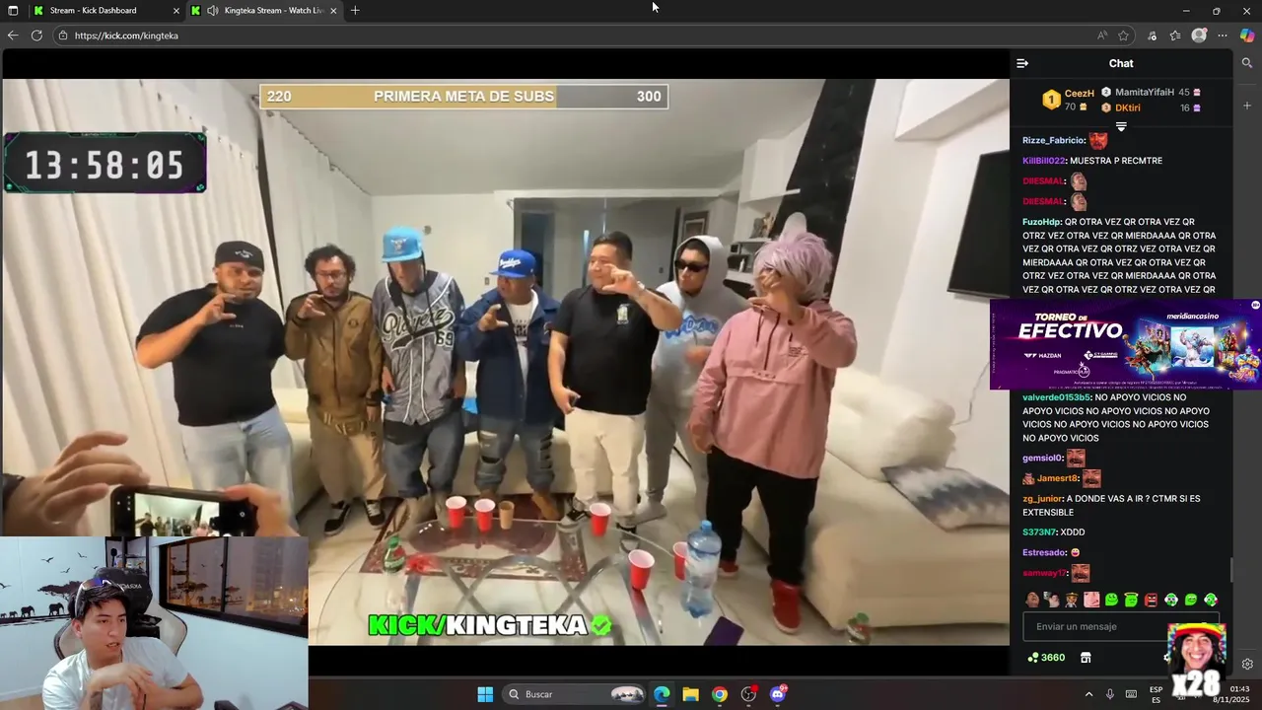Go back to previous page
Screen dimensions: 1262x710
[13, 35]
